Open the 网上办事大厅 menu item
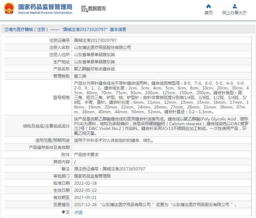The width and height of the screenshot is (256, 218). click(234, 13)
